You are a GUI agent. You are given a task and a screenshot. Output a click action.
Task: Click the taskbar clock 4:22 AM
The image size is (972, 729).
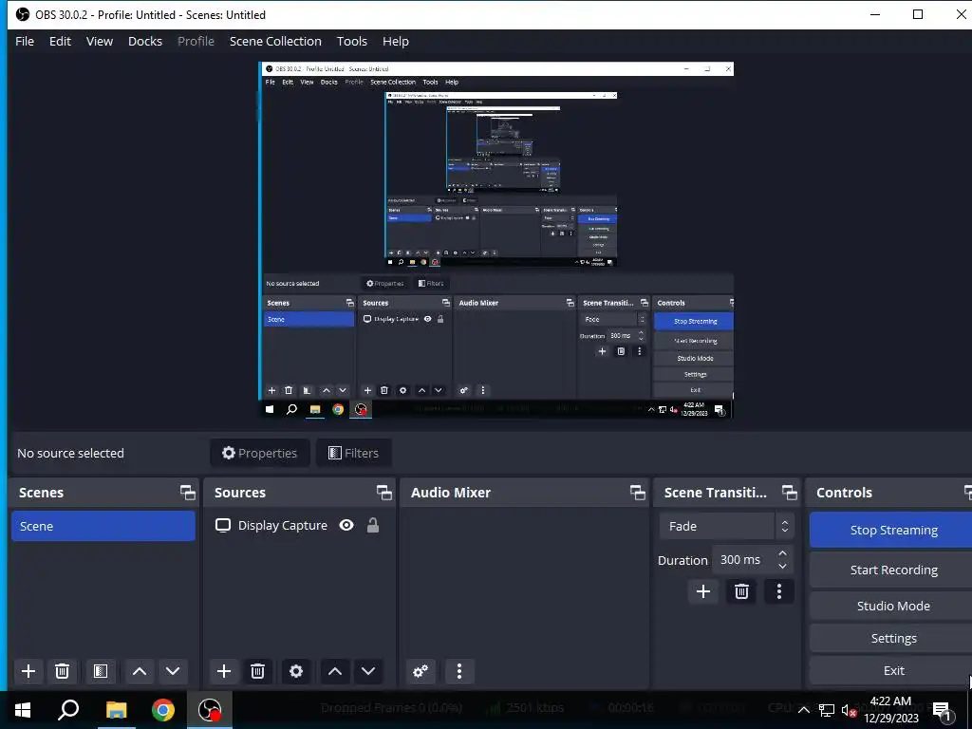(x=890, y=710)
